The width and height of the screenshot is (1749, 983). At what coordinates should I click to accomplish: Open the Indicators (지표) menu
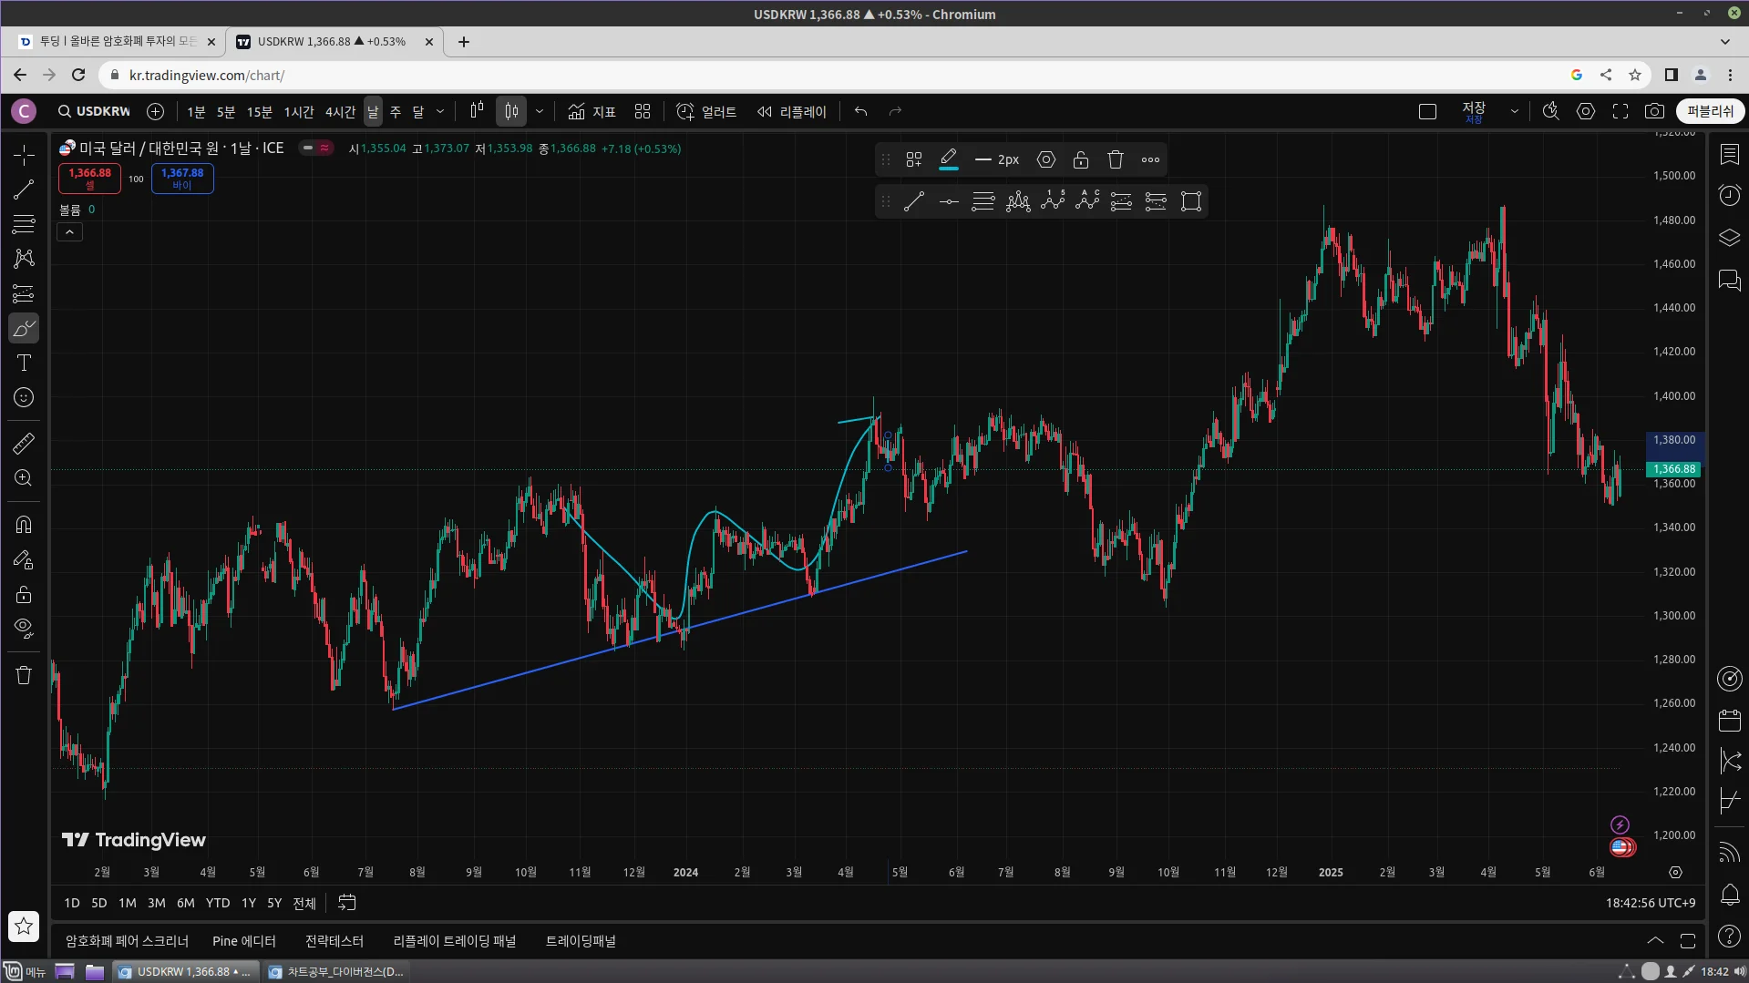(592, 111)
